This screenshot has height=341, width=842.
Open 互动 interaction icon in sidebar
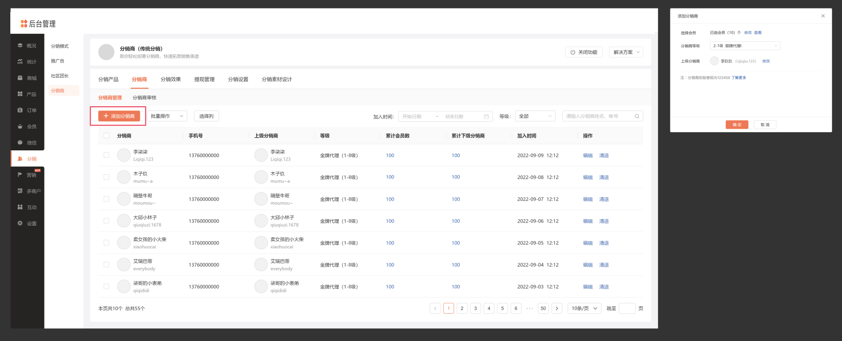(20, 207)
